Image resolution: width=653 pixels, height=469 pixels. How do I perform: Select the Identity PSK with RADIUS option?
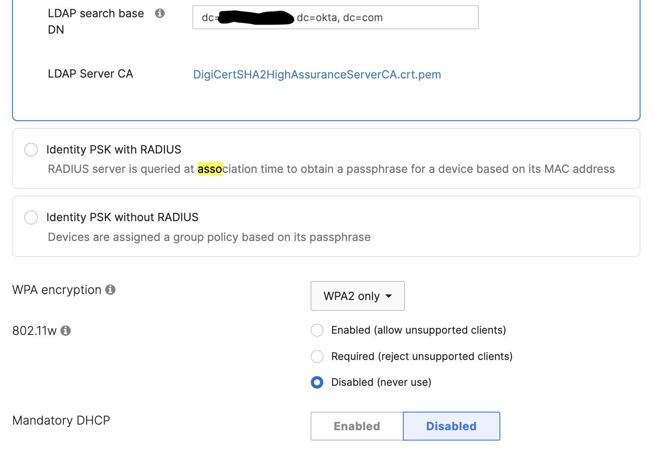click(x=31, y=150)
